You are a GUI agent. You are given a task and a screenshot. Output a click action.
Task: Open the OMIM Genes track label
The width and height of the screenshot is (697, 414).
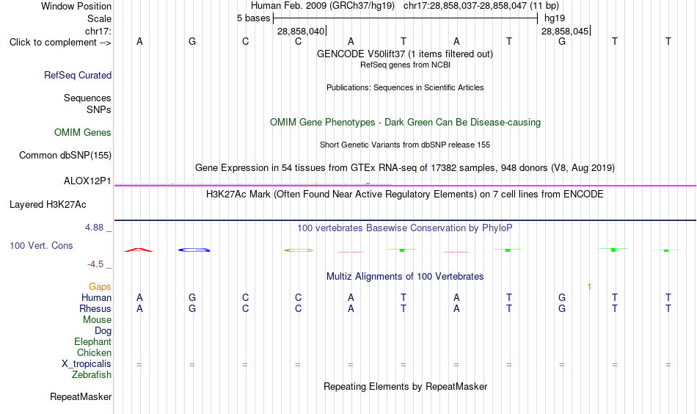pos(83,133)
